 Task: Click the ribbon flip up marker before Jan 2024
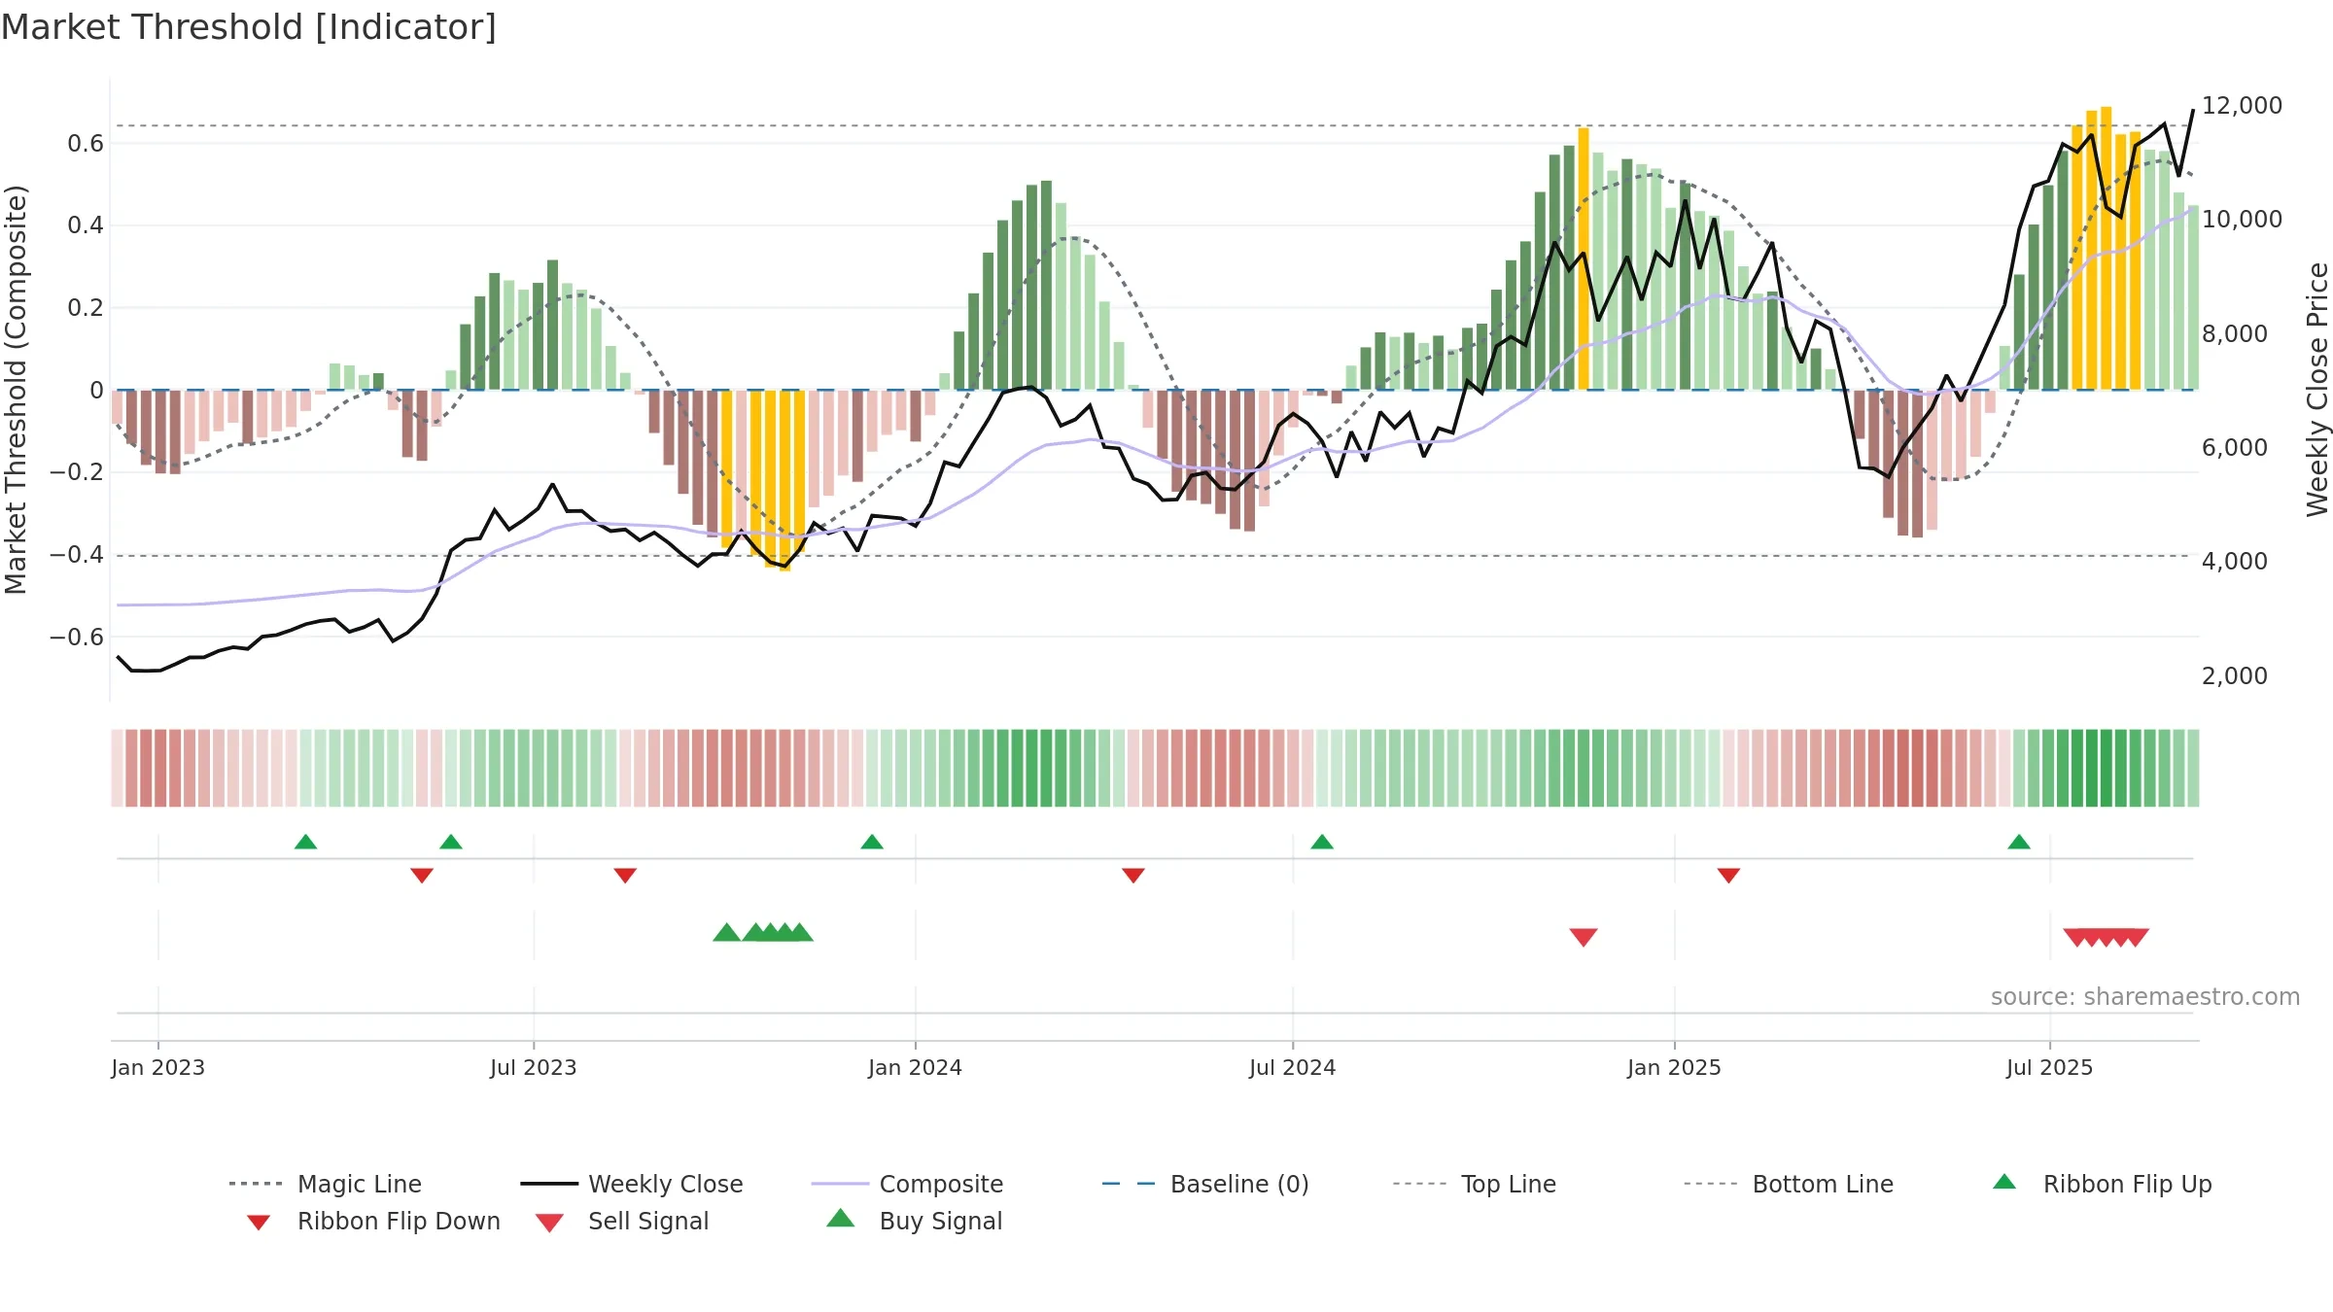click(x=872, y=842)
